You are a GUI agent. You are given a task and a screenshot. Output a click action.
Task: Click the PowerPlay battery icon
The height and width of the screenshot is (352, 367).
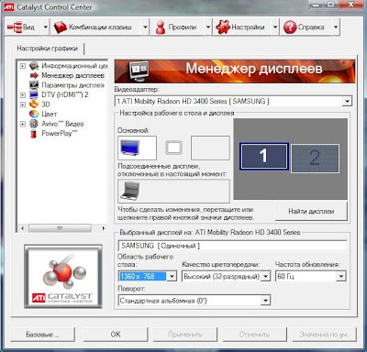(x=34, y=134)
